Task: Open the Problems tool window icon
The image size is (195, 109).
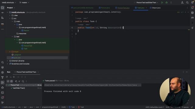Action: click(2, 97)
